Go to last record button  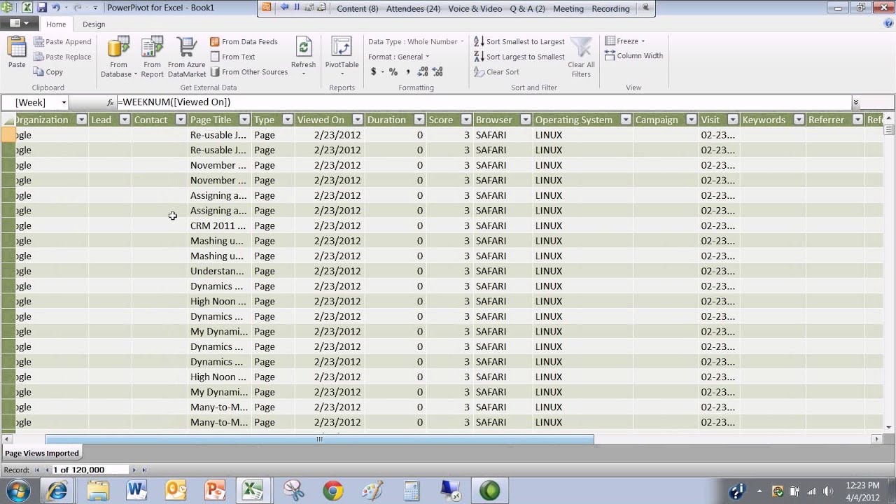(x=144, y=470)
